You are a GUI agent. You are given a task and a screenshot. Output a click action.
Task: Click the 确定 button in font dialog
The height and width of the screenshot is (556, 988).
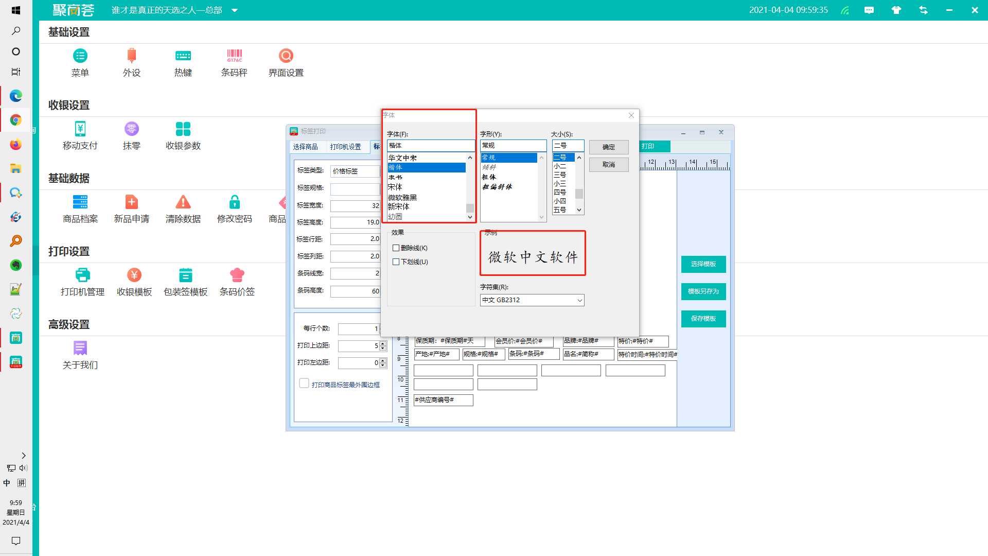pos(609,147)
